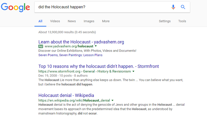Select the All results tab

click(x=40, y=21)
